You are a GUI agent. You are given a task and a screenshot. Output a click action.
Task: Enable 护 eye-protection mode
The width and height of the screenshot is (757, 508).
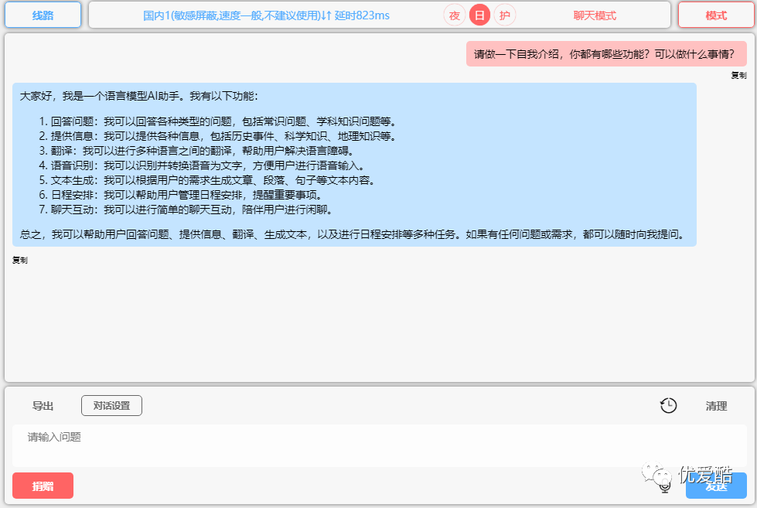(x=503, y=15)
